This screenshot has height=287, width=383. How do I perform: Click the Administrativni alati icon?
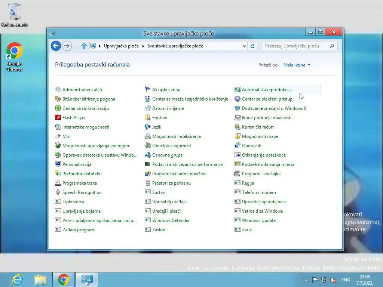tap(58, 90)
